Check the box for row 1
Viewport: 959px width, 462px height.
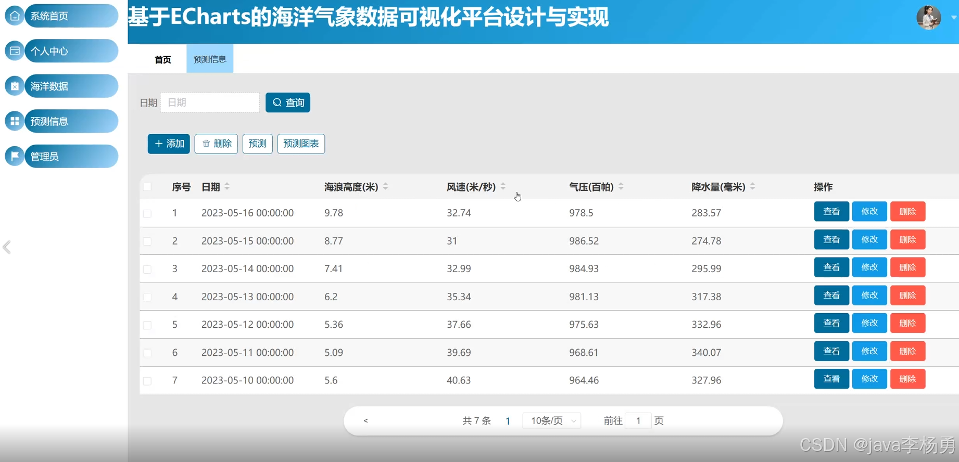pos(147,213)
